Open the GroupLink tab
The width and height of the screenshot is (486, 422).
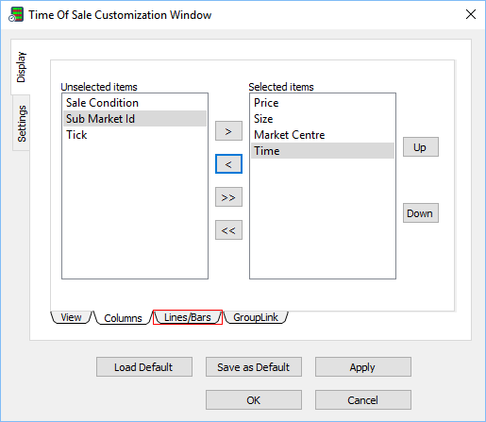[x=256, y=317]
